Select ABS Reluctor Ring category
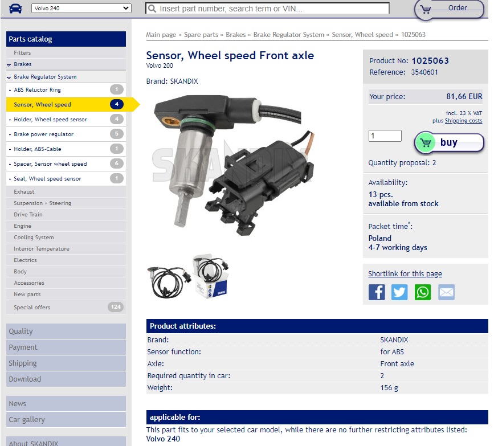 click(x=38, y=90)
